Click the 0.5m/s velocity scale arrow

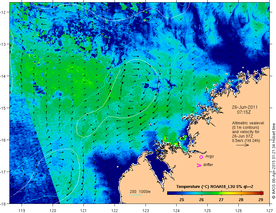[x=242, y=145]
